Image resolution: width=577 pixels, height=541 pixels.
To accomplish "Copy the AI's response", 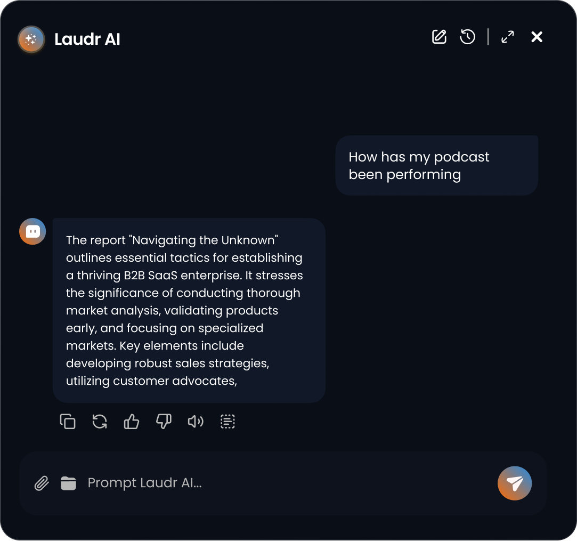I will coord(68,421).
